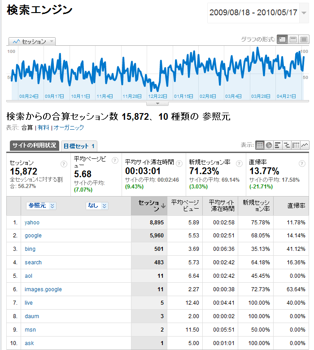The width and height of the screenshot is (314, 350).
Task: Select the weekly graph format icon
Action: (293, 39)
